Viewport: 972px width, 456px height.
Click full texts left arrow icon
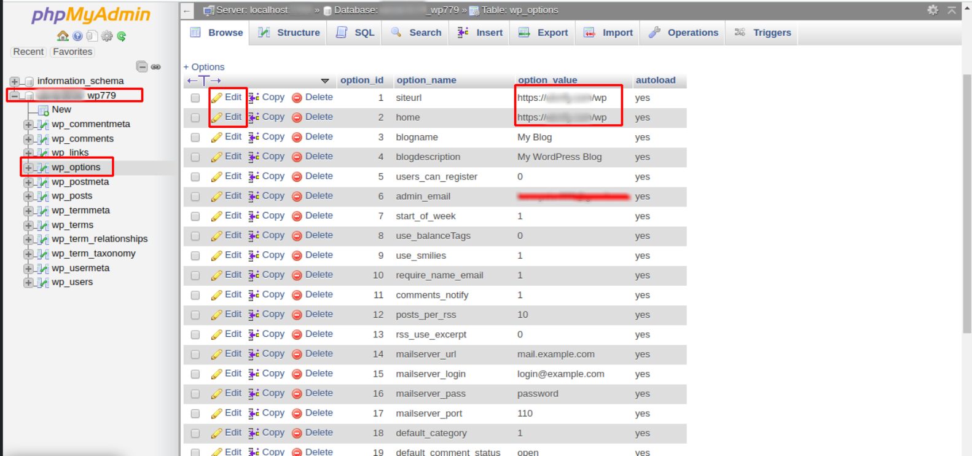[192, 81]
